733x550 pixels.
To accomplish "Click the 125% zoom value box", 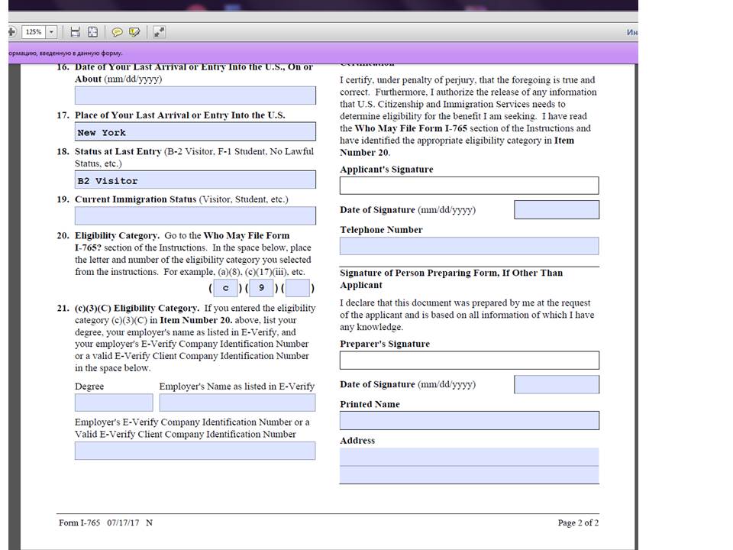I will [33, 32].
